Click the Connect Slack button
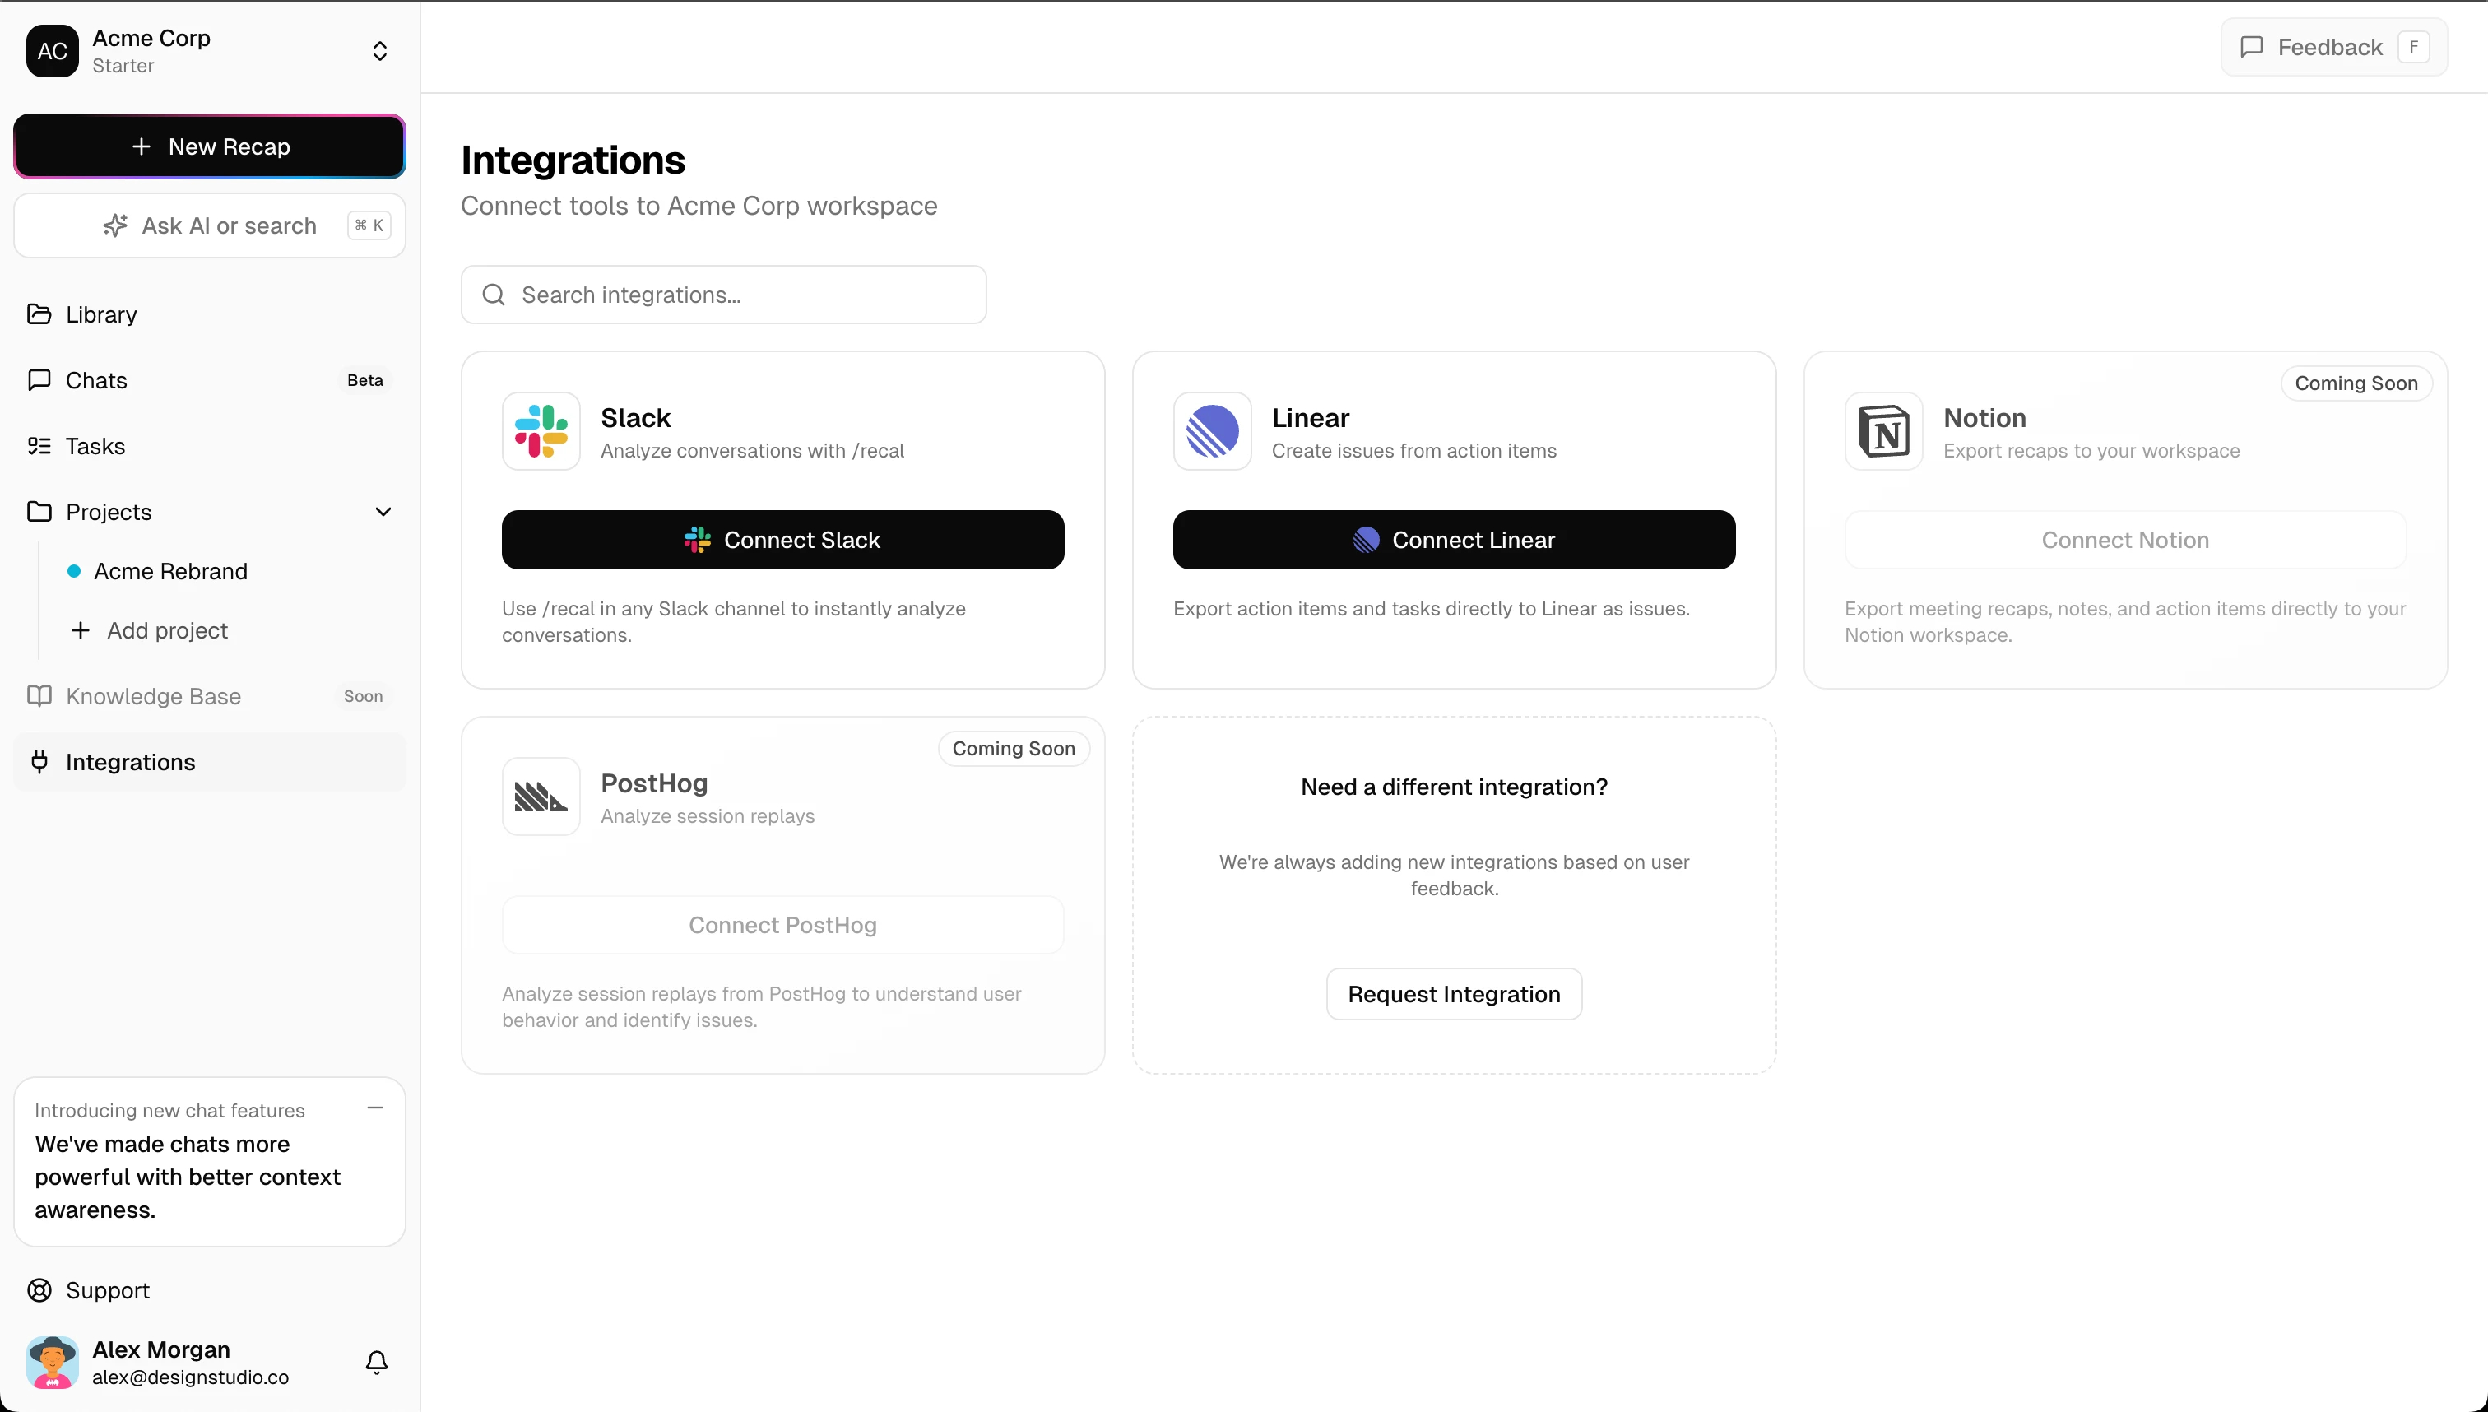Screen dimensions: 2488x1412 tap(782, 540)
